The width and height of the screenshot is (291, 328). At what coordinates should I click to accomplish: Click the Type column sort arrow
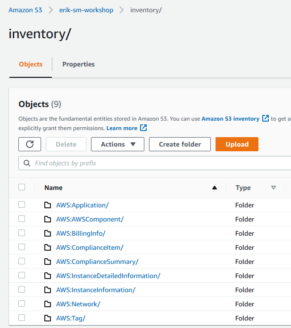pos(274,188)
